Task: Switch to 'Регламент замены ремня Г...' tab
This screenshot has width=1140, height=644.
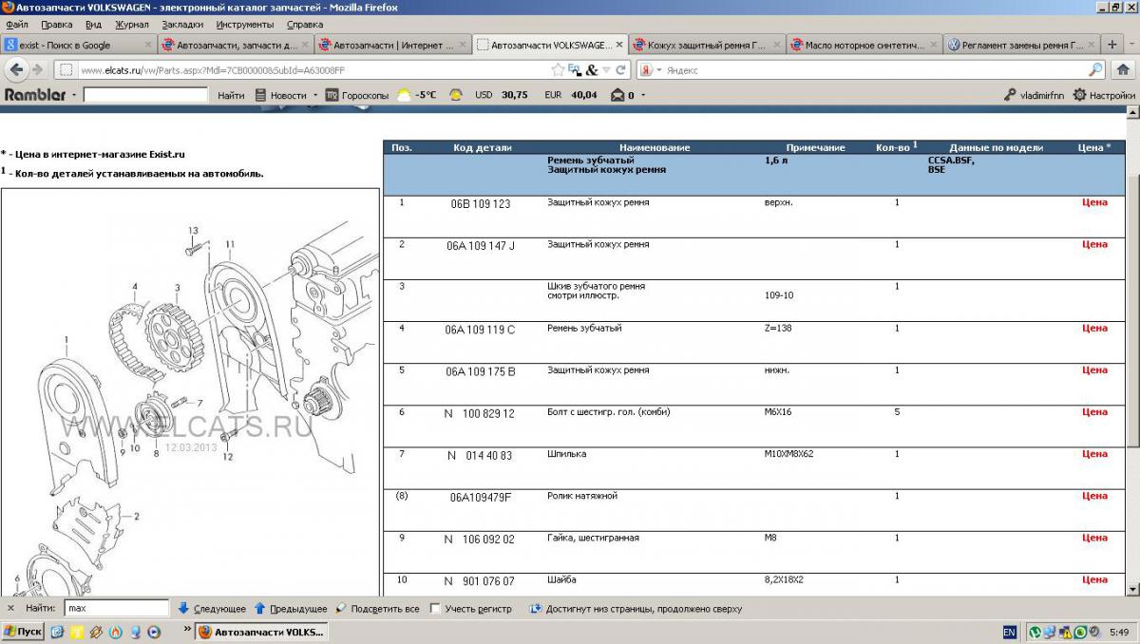Action: pos(1019,45)
